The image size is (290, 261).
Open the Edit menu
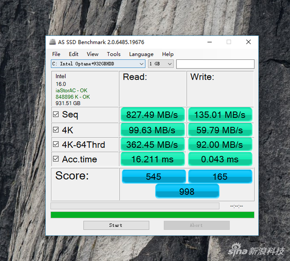coord(74,54)
